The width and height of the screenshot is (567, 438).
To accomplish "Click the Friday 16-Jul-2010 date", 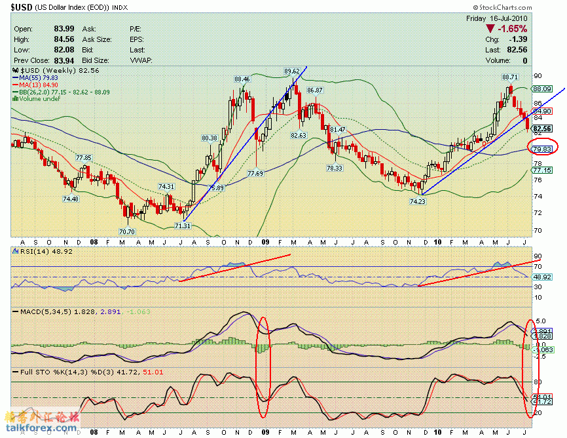I will [x=496, y=18].
